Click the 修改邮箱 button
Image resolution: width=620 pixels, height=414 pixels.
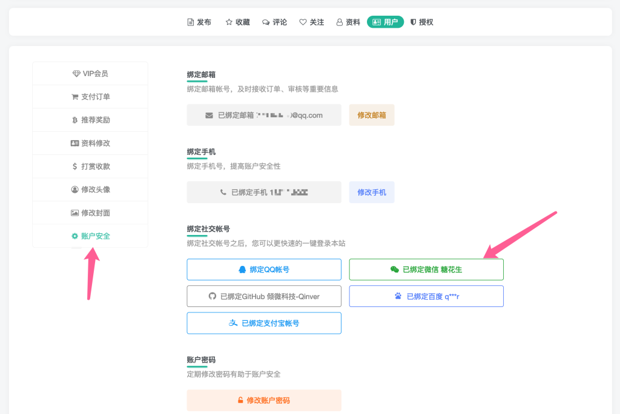[371, 115]
